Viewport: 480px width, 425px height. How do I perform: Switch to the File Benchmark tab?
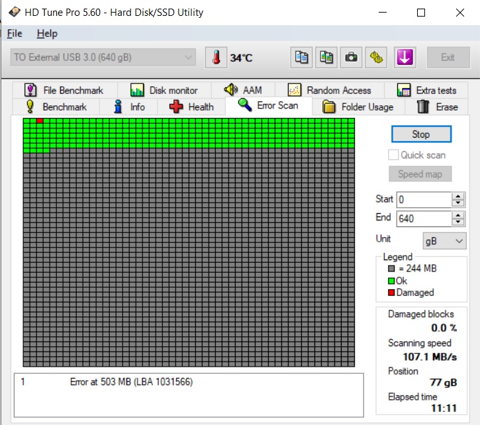(64, 90)
